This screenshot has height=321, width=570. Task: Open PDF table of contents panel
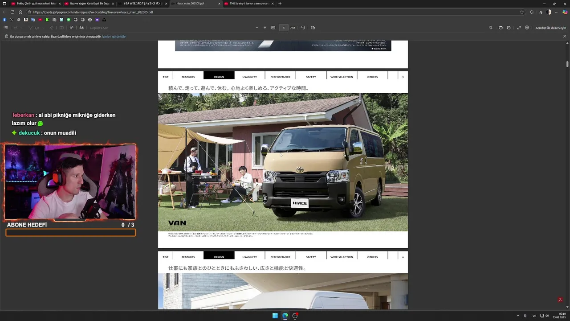tap(6, 28)
